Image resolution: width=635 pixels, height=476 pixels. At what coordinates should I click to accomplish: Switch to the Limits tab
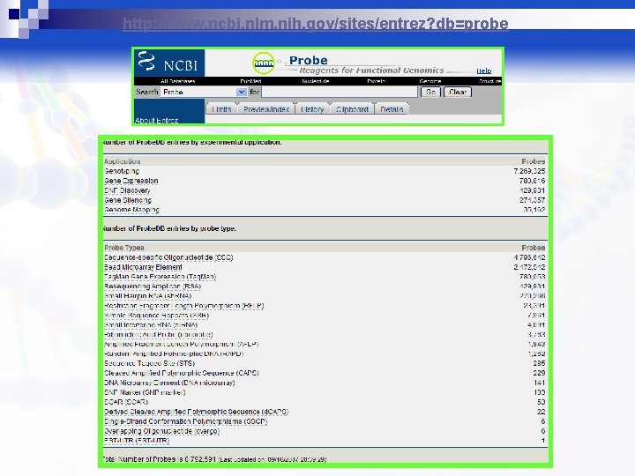pyautogui.click(x=221, y=109)
